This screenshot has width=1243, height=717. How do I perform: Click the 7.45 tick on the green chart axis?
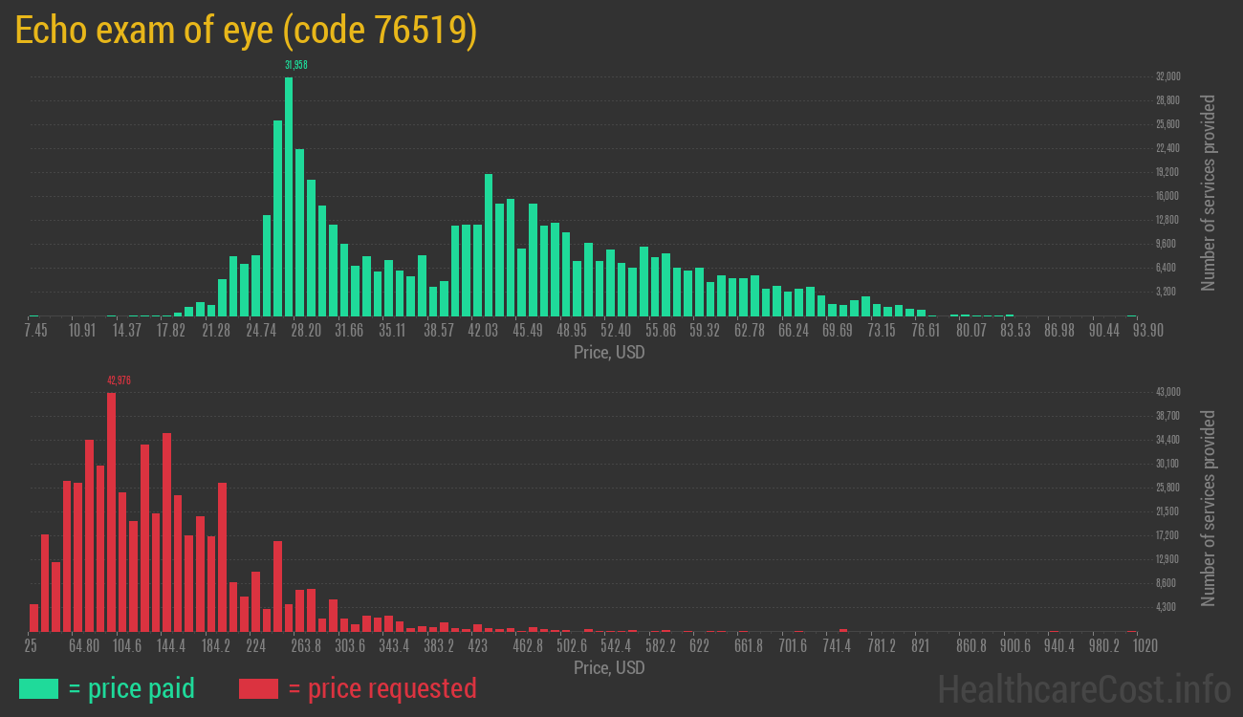click(x=35, y=331)
